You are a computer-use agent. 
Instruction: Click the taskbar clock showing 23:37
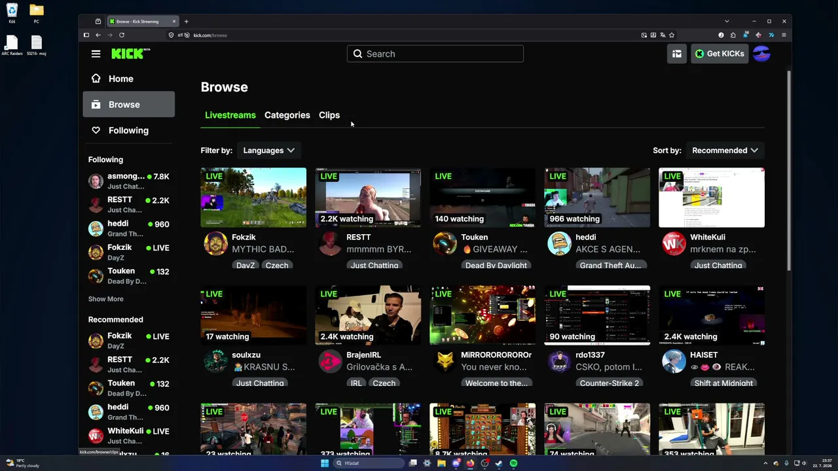[822, 463]
